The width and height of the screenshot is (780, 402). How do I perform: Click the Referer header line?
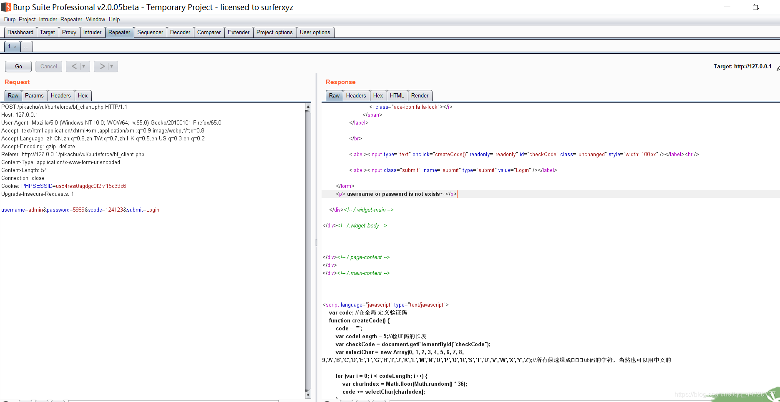pos(73,154)
